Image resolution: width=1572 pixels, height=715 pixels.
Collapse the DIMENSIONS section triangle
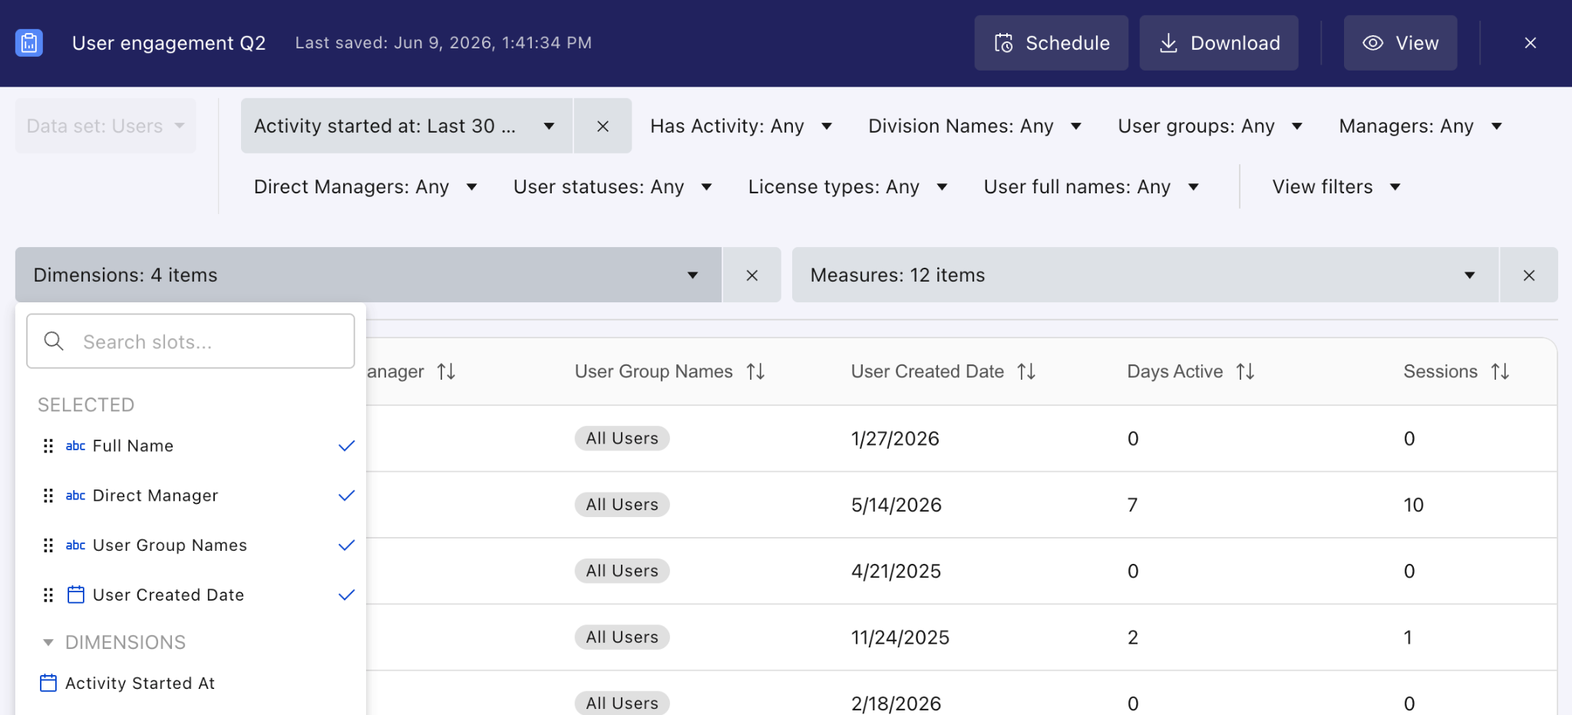tap(48, 643)
